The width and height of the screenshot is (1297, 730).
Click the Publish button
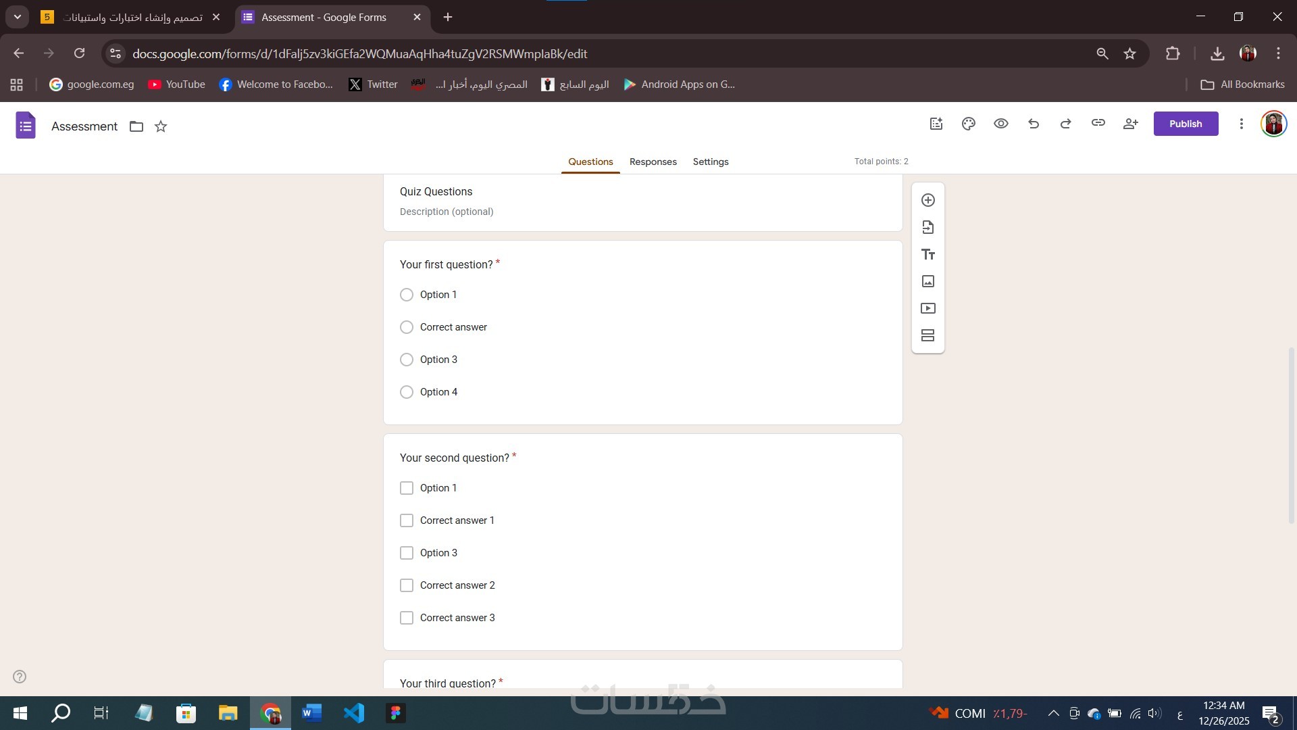1186,124
